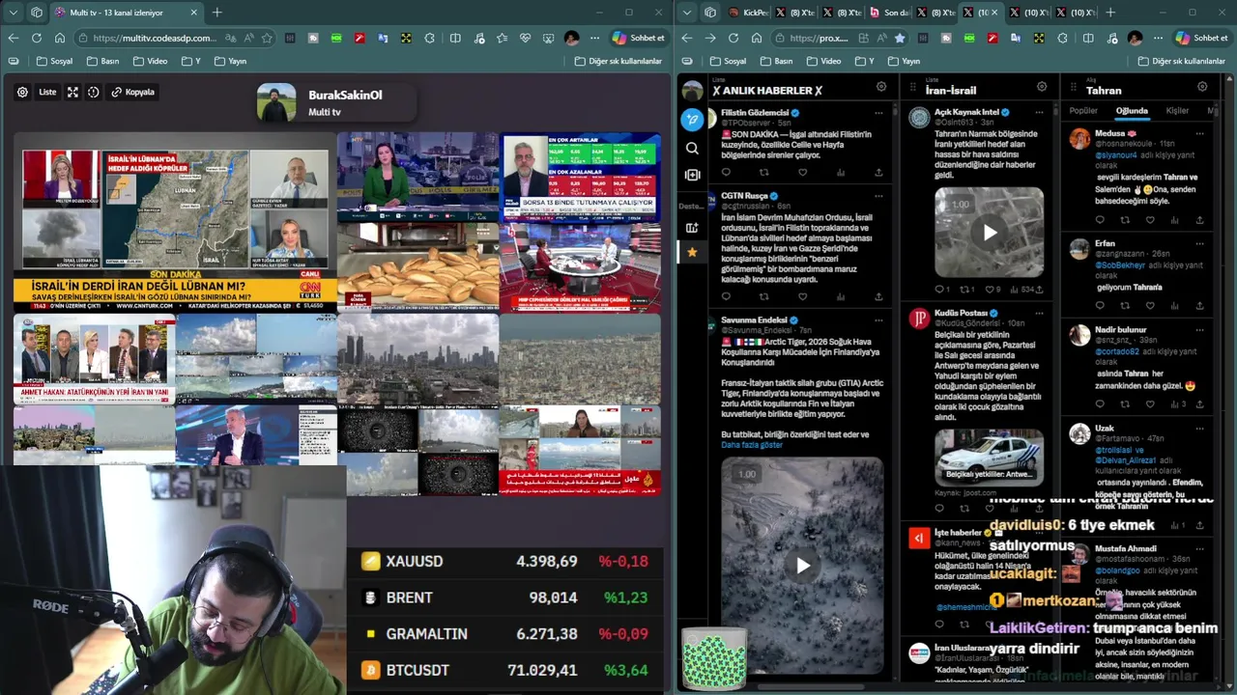This screenshot has height=695, width=1237.
Task: Refresh the Multi tv browser page
Action: (x=36, y=38)
